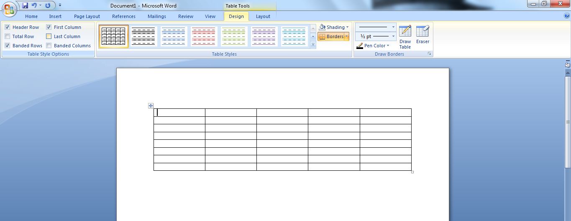Open Draw Borders dialog launcher
Viewport: 571px width, 221px height.
pyautogui.click(x=429, y=54)
